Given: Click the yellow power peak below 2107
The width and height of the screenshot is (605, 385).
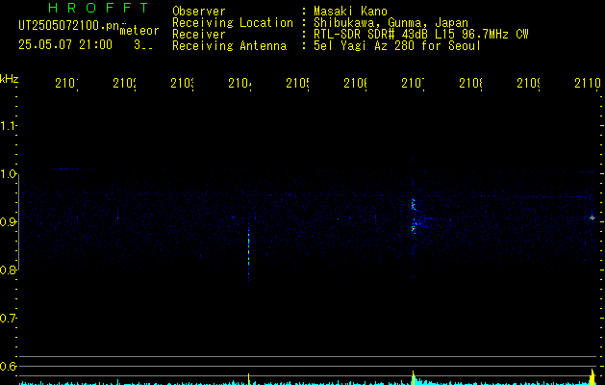Looking at the screenshot, I should click(414, 378).
